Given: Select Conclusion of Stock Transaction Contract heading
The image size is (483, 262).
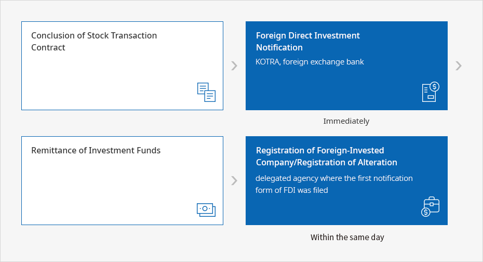Looking at the screenshot, I should 94,41.
